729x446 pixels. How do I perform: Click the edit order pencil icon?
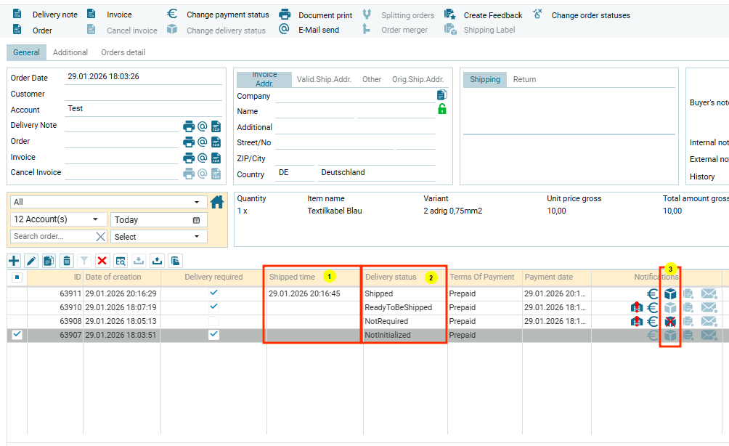tap(31, 261)
